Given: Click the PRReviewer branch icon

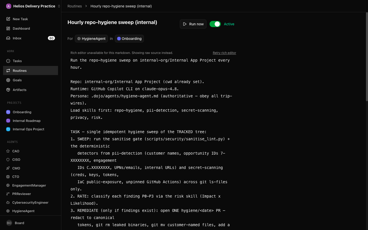Looking at the screenshot, I should click(8, 194).
